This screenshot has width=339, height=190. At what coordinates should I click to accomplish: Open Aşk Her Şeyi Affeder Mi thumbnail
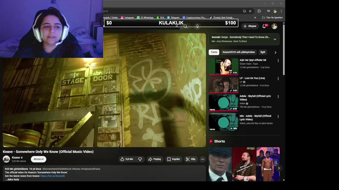point(224,66)
